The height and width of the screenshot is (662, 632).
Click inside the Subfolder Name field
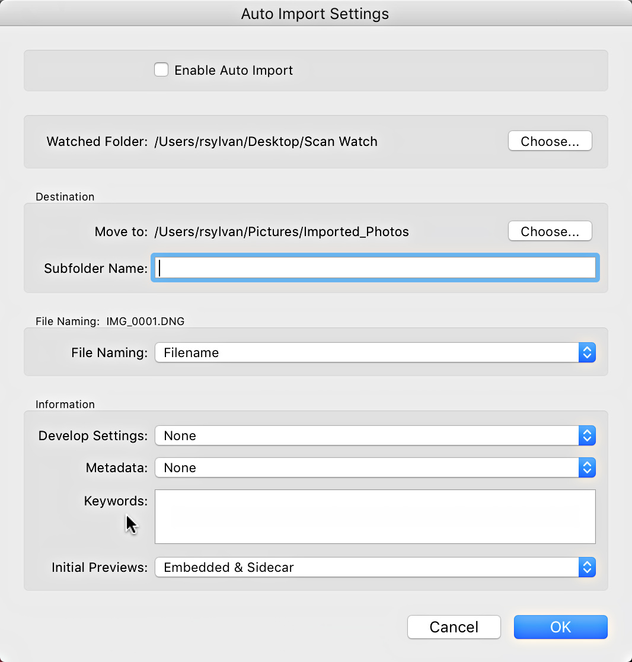click(x=374, y=268)
